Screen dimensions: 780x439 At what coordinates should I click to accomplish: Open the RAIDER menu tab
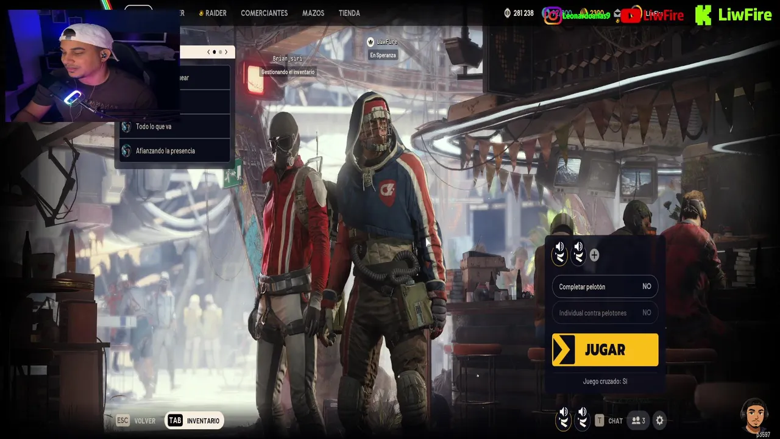(212, 13)
